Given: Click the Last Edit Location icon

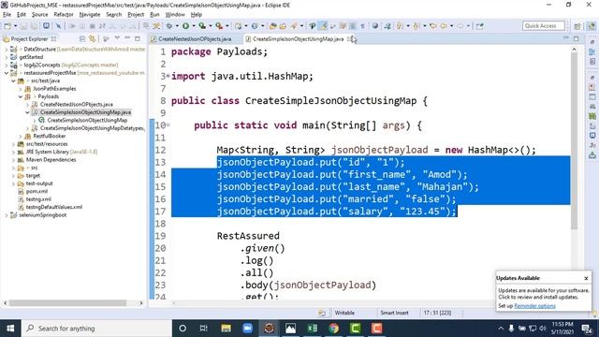Looking at the screenshot, I should click(433, 26).
